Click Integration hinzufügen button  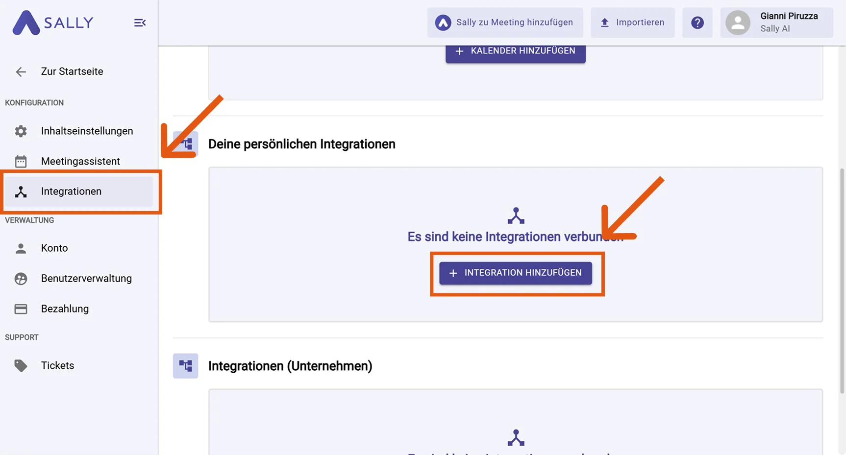(515, 273)
